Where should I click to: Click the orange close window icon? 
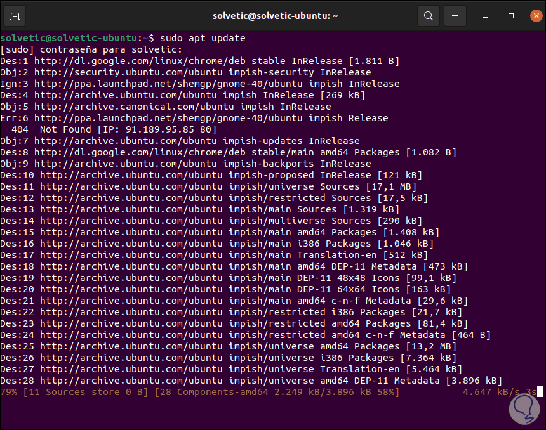pos(535,15)
